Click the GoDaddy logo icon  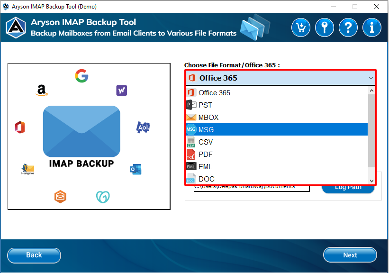point(103,197)
